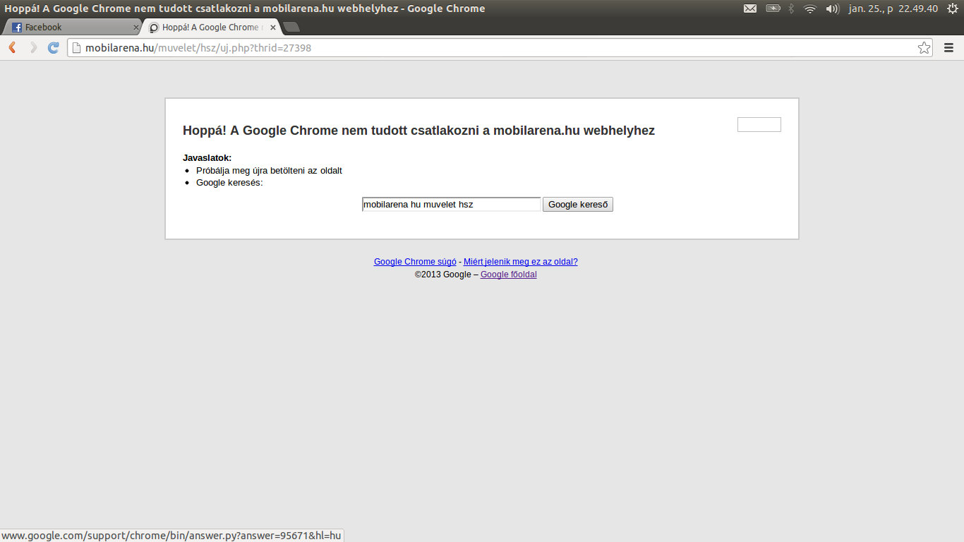The width and height of the screenshot is (964, 542).
Task: Open a new tab with the new-tab button
Action: pos(291,28)
